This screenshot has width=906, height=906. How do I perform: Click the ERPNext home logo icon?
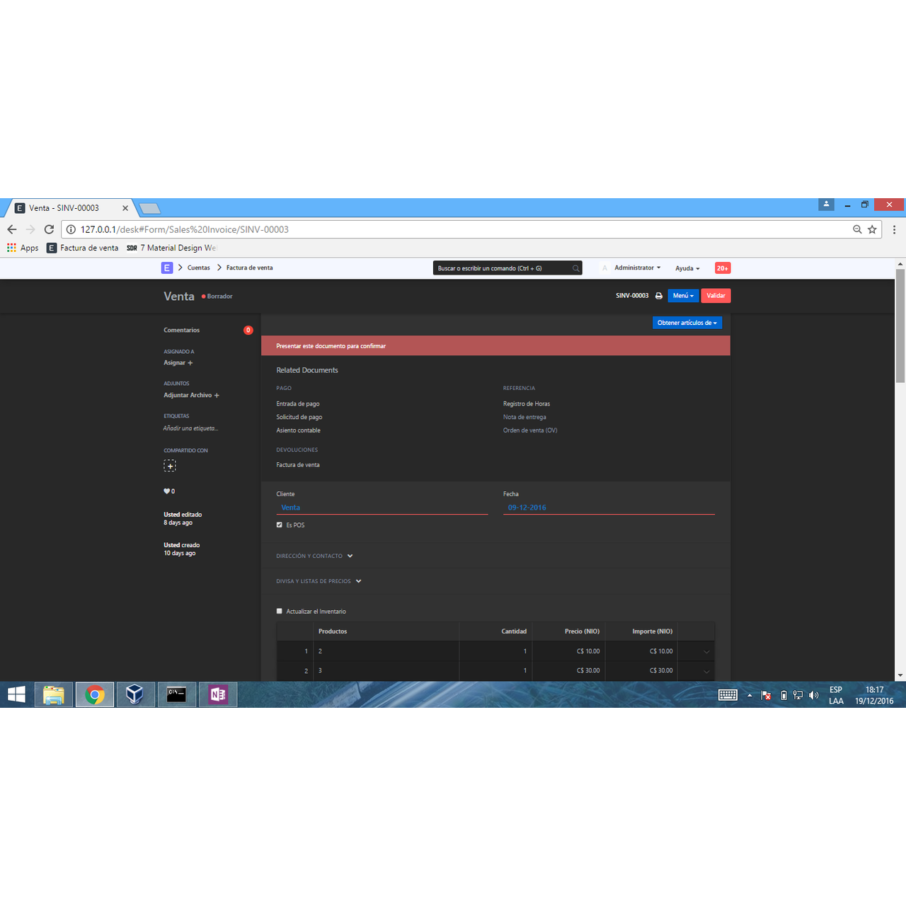click(x=167, y=268)
